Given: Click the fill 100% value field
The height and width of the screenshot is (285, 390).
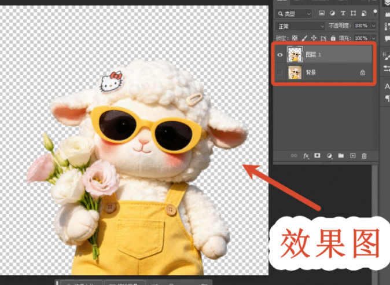Looking at the screenshot, I should 362,38.
